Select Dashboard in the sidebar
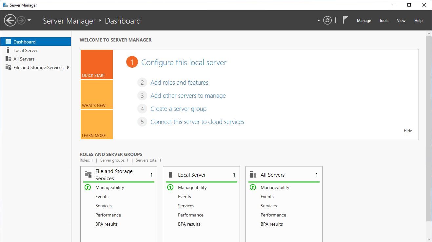This screenshot has height=242, width=432. click(35, 42)
